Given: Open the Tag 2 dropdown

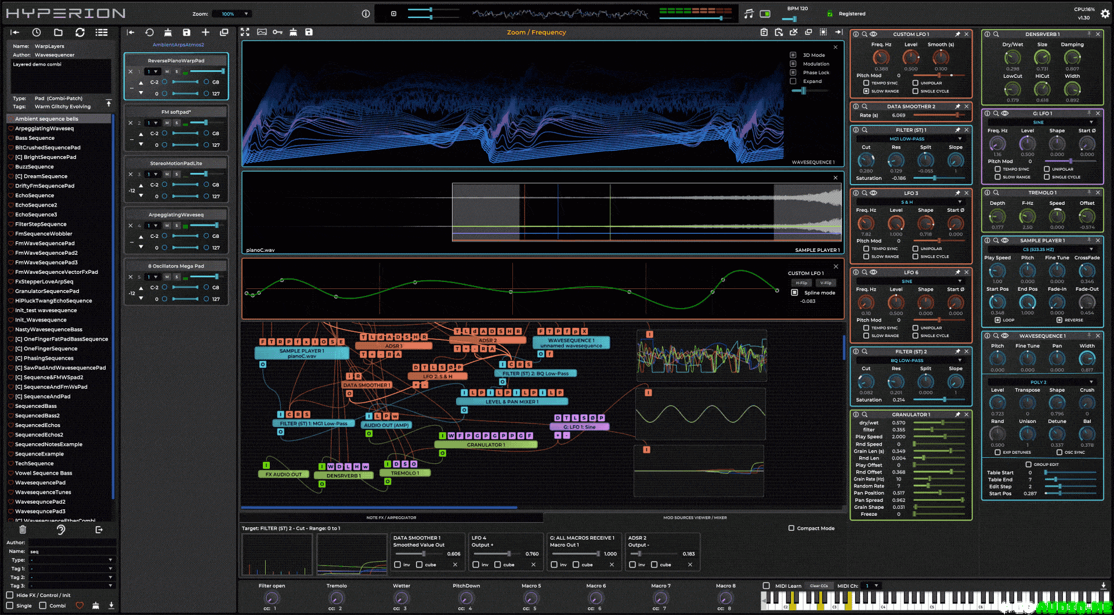Looking at the screenshot, I should click(x=72, y=577).
